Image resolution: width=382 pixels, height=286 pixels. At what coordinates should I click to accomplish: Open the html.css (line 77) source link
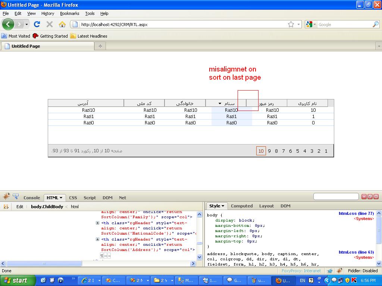point(356,213)
